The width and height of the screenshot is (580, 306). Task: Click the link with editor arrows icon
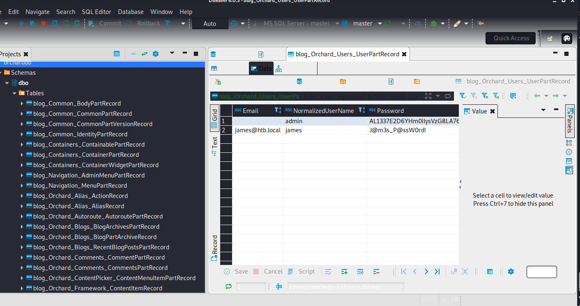coord(145,54)
